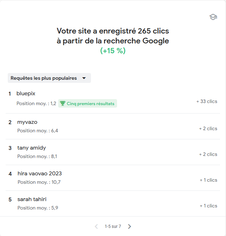Open the "sarah tahiri" query row

click(32, 199)
